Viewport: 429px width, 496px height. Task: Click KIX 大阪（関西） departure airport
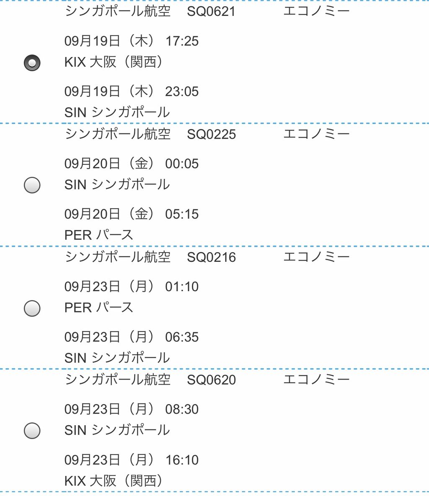click(x=114, y=62)
